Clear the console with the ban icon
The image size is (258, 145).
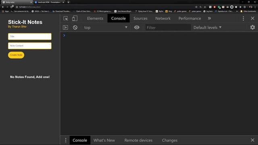pyautogui.click(x=75, y=27)
